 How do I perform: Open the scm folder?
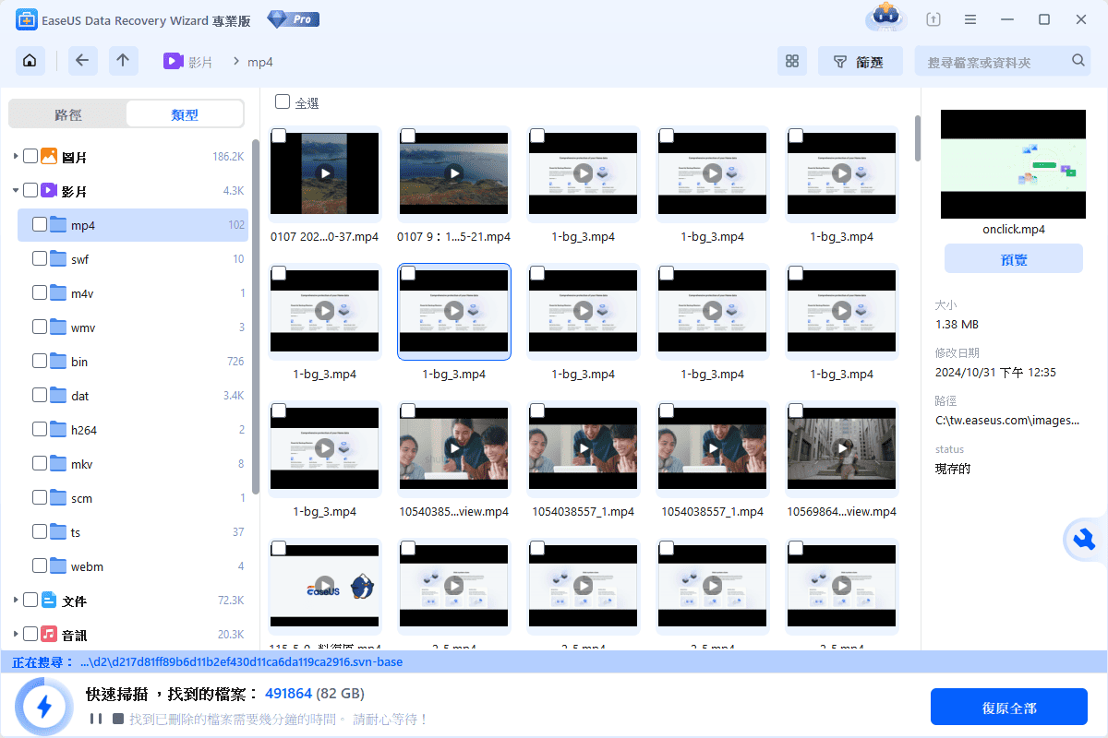(133, 497)
